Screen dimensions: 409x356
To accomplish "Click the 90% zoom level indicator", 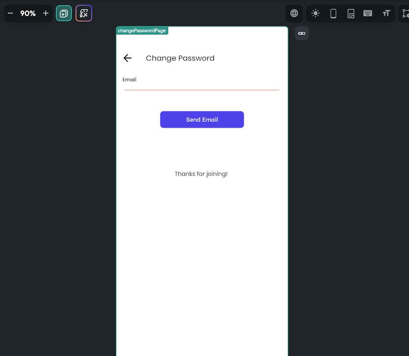I will click(x=27, y=13).
